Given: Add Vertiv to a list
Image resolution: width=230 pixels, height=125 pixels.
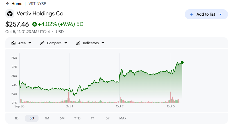Looking at the screenshot, I should coord(206,14).
